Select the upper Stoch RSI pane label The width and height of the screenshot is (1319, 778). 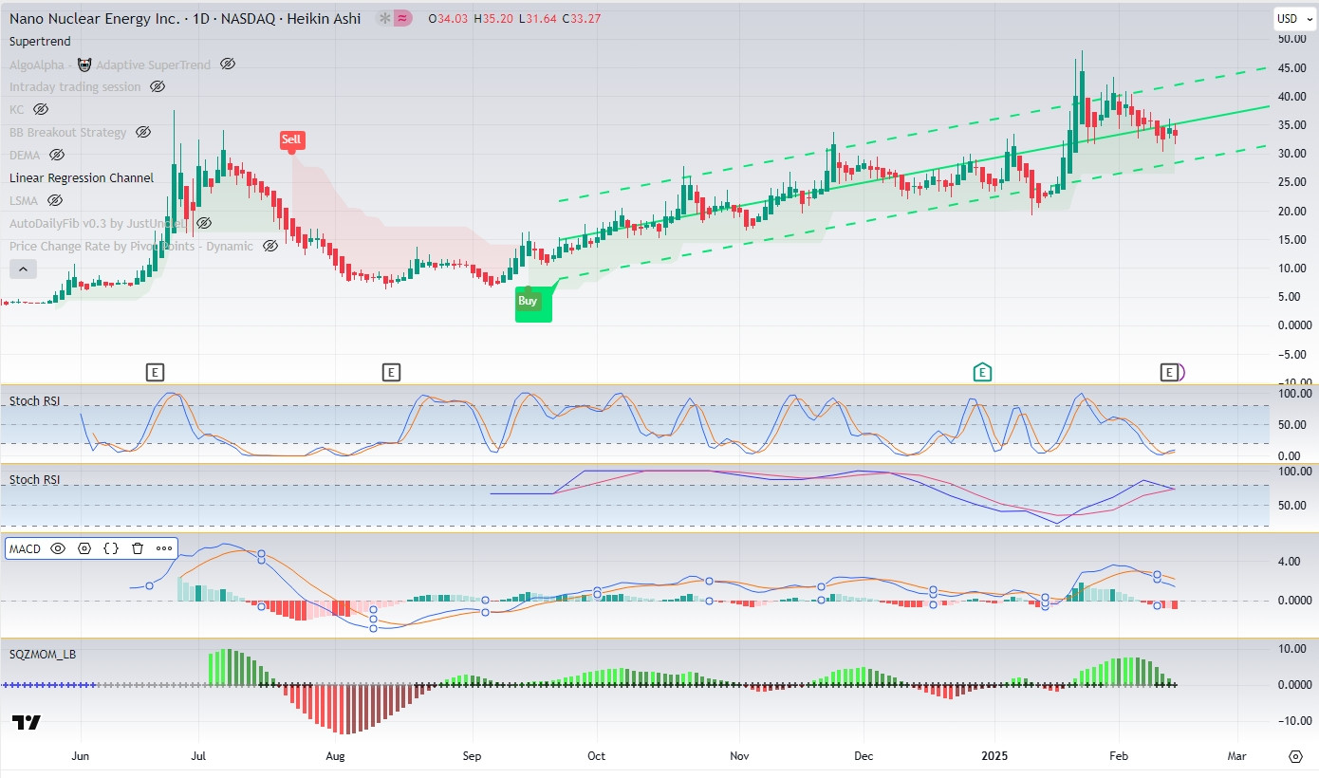click(x=34, y=401)
